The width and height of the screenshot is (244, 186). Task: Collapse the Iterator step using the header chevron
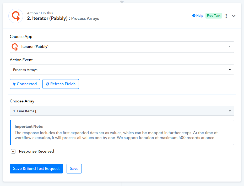(x=234, y=16)
